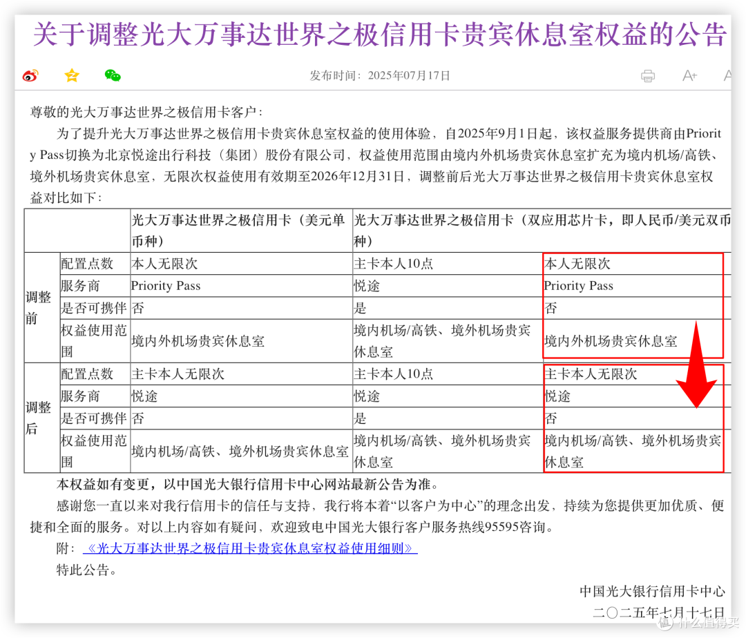Screen dimensions: 746x638
Task: Open the 《光大万事达世界之极信用卡贵宾休息室权益使用细则》 link
Action: 250,549
